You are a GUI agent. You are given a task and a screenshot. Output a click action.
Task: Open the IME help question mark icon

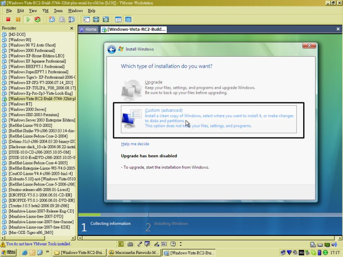point(173,244)
